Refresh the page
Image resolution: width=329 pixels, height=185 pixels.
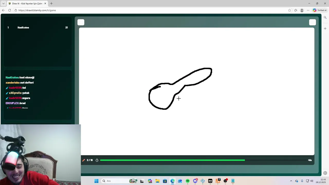click(10, 10)
